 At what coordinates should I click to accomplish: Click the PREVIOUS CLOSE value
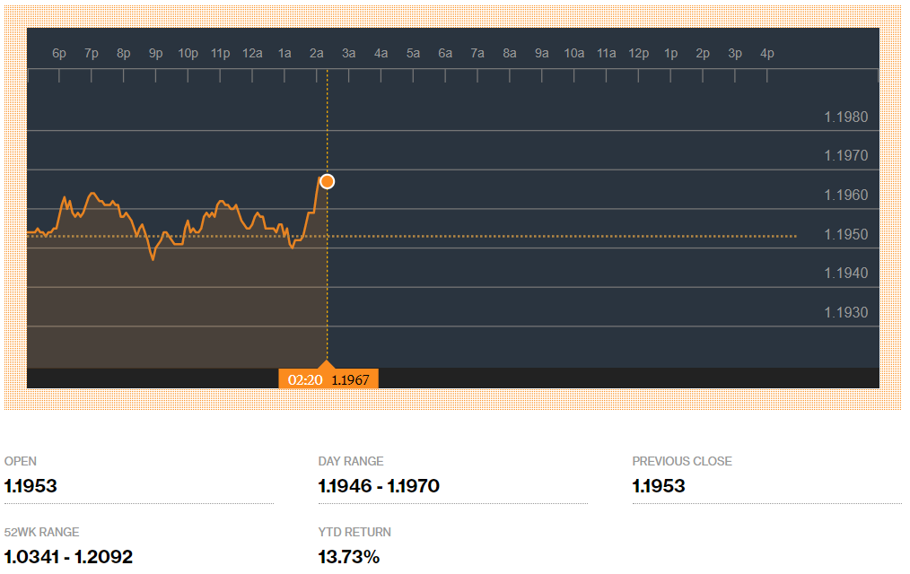pyautogui.click(x=659, y=486)
